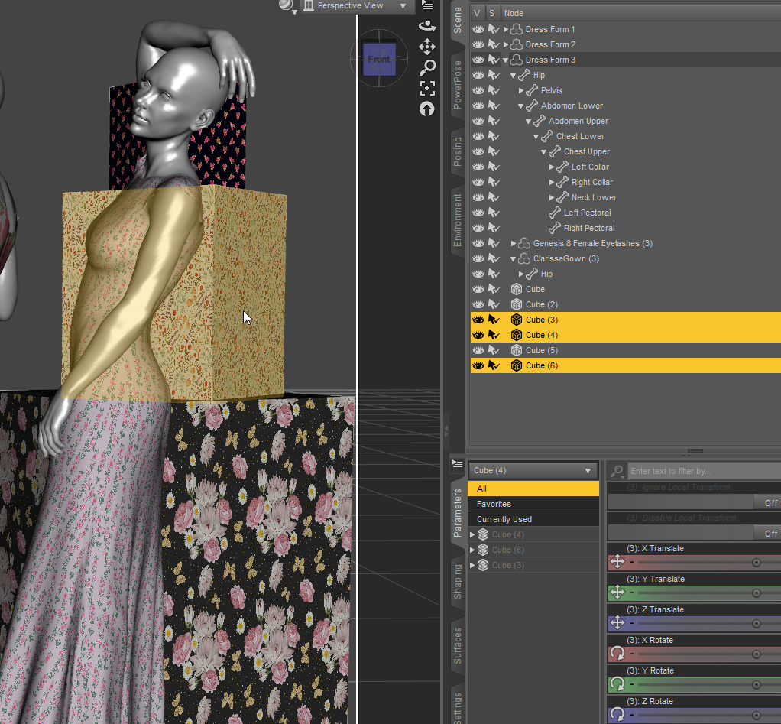Open the Scene pane options menu icon
Screen dimensions: 781x724
(x=427, y=5)
